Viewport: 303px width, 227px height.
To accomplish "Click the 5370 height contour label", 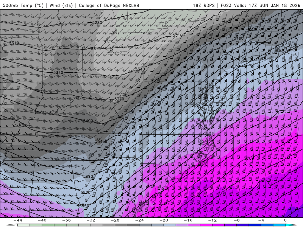I will click(119, 99).
